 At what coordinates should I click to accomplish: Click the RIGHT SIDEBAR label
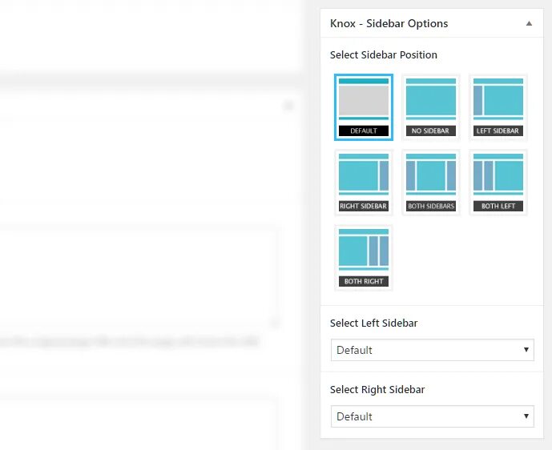coord(364,206)
